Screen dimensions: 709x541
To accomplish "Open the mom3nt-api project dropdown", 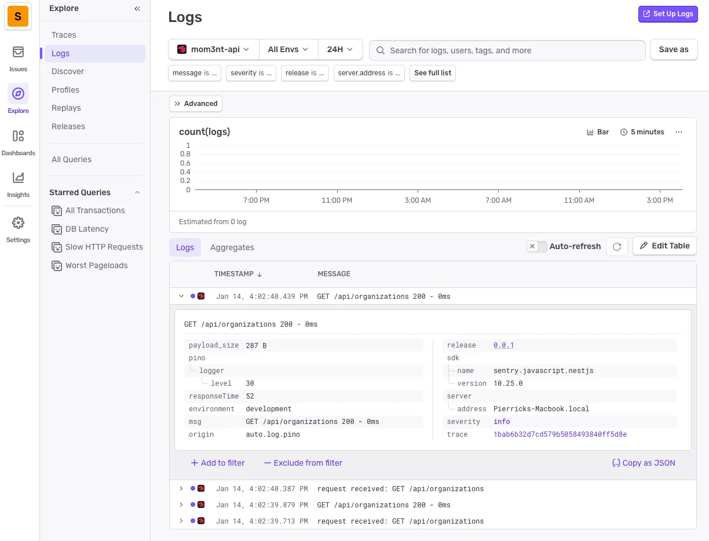I will pyautogui.click(x=213, y=50).
